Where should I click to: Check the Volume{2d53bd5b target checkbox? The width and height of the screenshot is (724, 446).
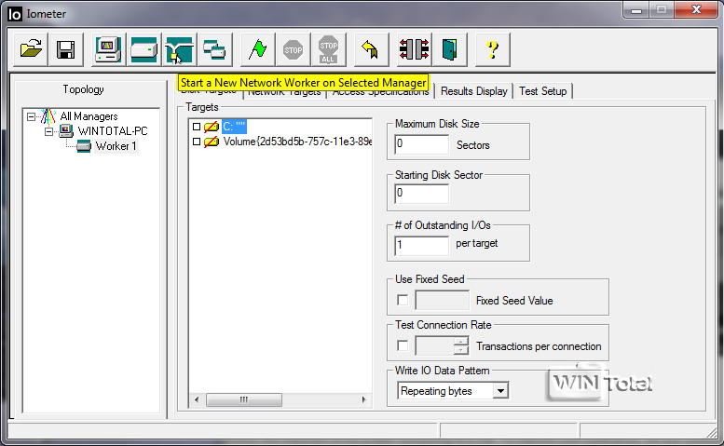[x=197, y=142]
